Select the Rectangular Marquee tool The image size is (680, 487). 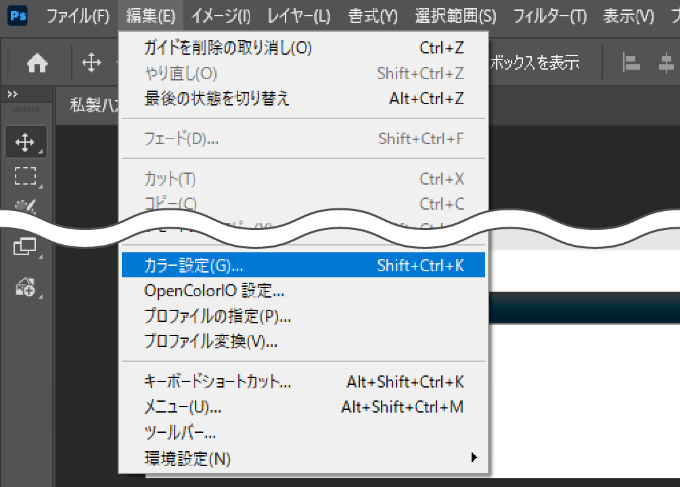26,176
